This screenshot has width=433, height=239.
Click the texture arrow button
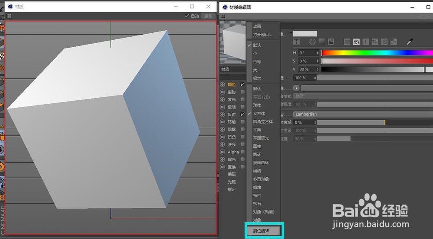click(x=296, y=88)
